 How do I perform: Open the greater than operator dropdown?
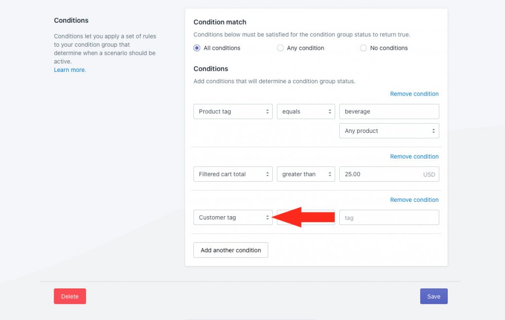click(306, 174)
